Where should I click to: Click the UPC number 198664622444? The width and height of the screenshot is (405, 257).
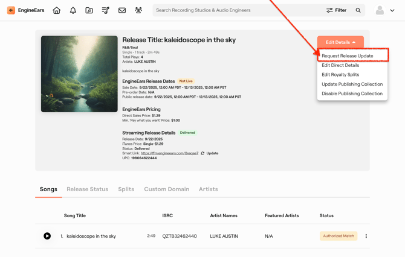[x=144, y=158]
